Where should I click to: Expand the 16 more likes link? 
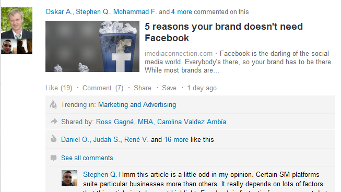click(177, 139)
